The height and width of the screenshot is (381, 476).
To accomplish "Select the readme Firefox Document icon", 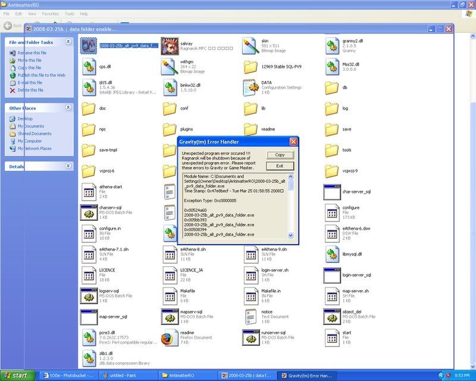I will (170, 336).
